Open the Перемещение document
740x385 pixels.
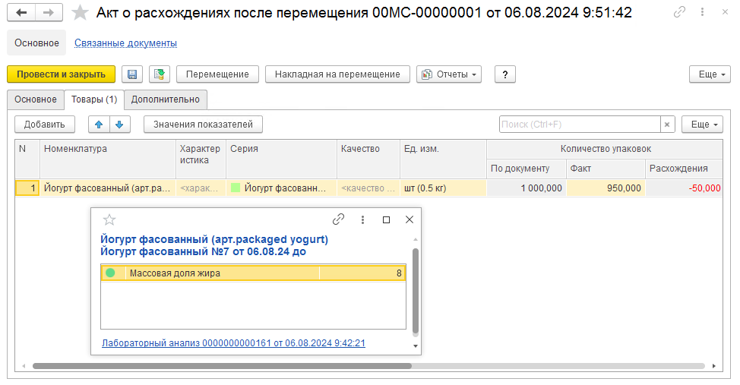click(217, 74)
